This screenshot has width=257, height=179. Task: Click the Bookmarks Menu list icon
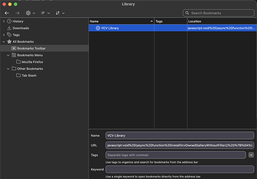pos(14,55)
